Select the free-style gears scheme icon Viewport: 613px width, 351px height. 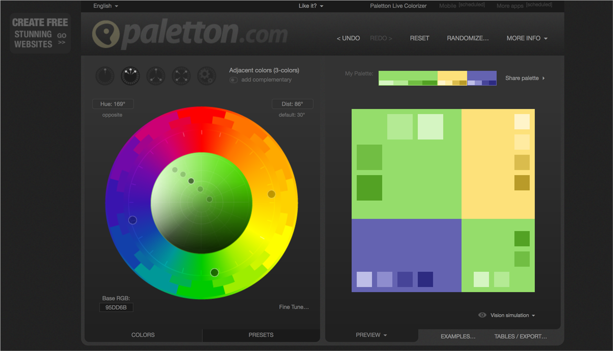click(x=207, y=75)
